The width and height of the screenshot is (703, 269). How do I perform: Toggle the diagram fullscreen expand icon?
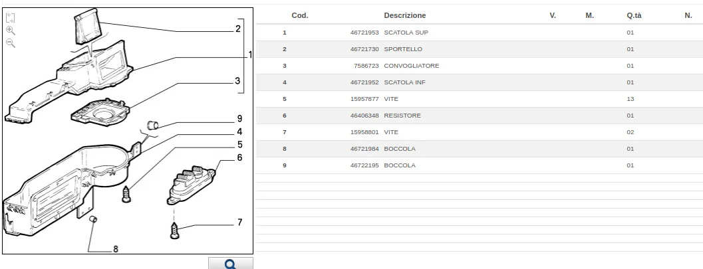click(11, 18)
